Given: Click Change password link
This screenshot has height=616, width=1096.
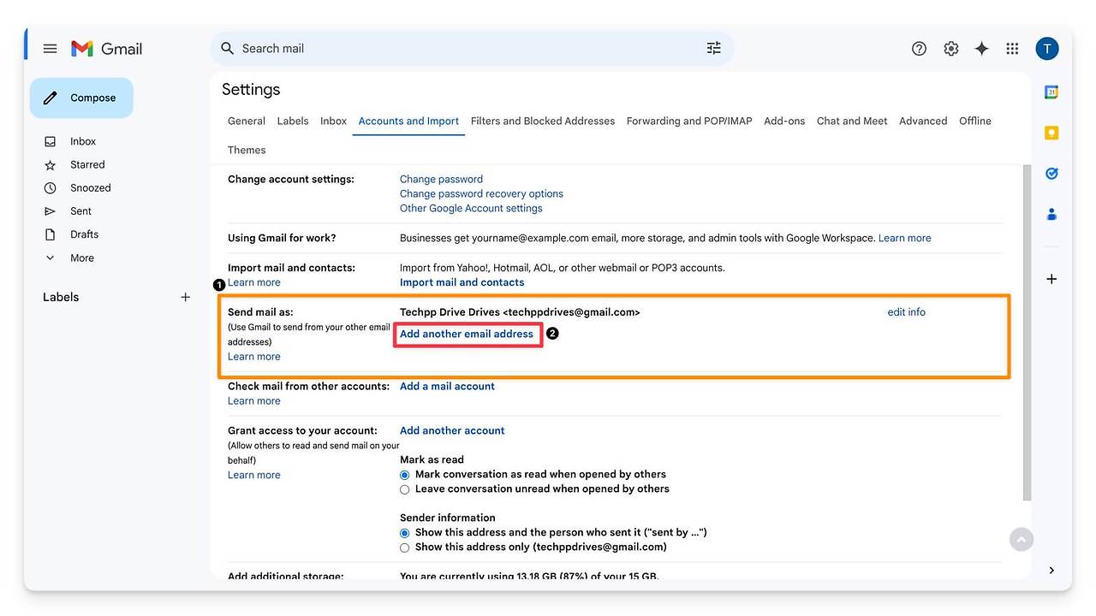Looking at the screenshot, I should click(x=441, y=179).
